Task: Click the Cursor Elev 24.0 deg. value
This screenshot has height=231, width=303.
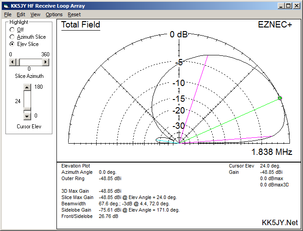Action: 270,166
